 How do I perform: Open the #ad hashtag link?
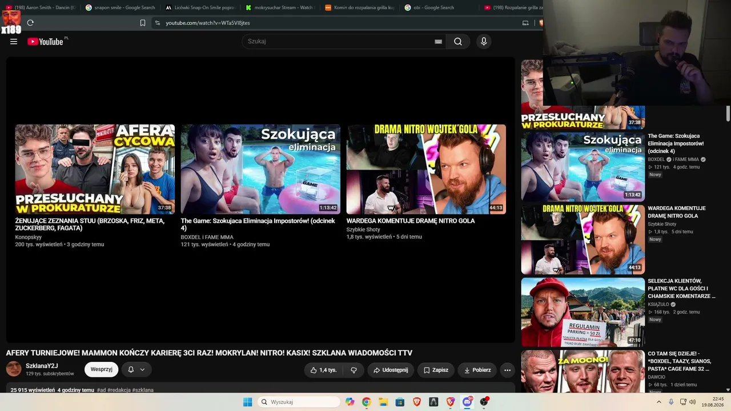101,390
